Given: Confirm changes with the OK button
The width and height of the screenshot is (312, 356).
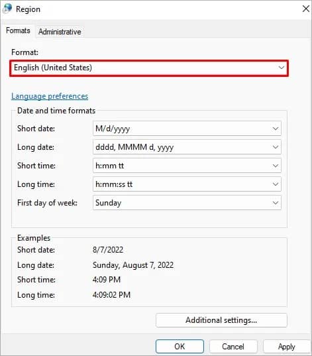Looking at the screenshot, I should tap(180, 347).
